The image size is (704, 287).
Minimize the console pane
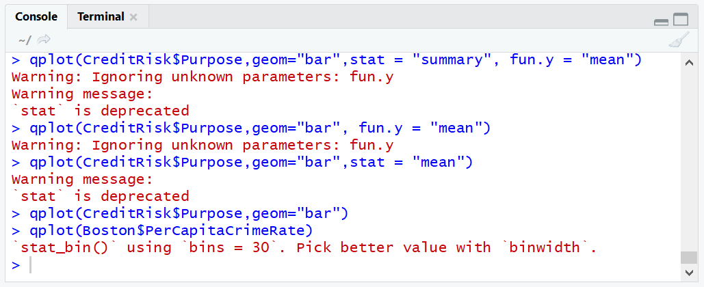pyautogui.click(x=661, y=22)
